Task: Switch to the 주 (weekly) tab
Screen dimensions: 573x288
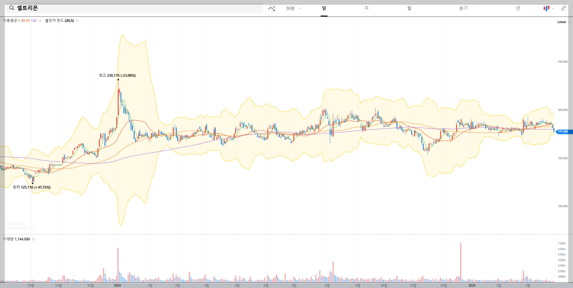Action: click(367, 8)
